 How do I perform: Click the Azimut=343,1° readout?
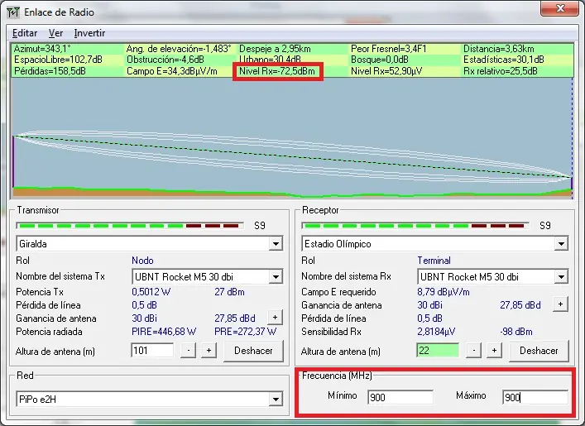[42, 49]
